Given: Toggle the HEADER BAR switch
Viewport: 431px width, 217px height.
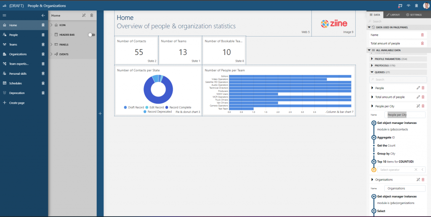Looking at the screenshot, I should pos(91,35).
